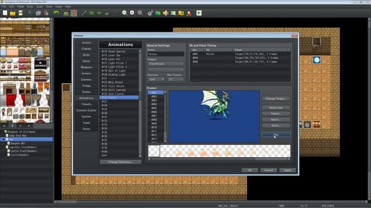
Task: Open the Resource Manager folder icon
Action: [181, 13]
